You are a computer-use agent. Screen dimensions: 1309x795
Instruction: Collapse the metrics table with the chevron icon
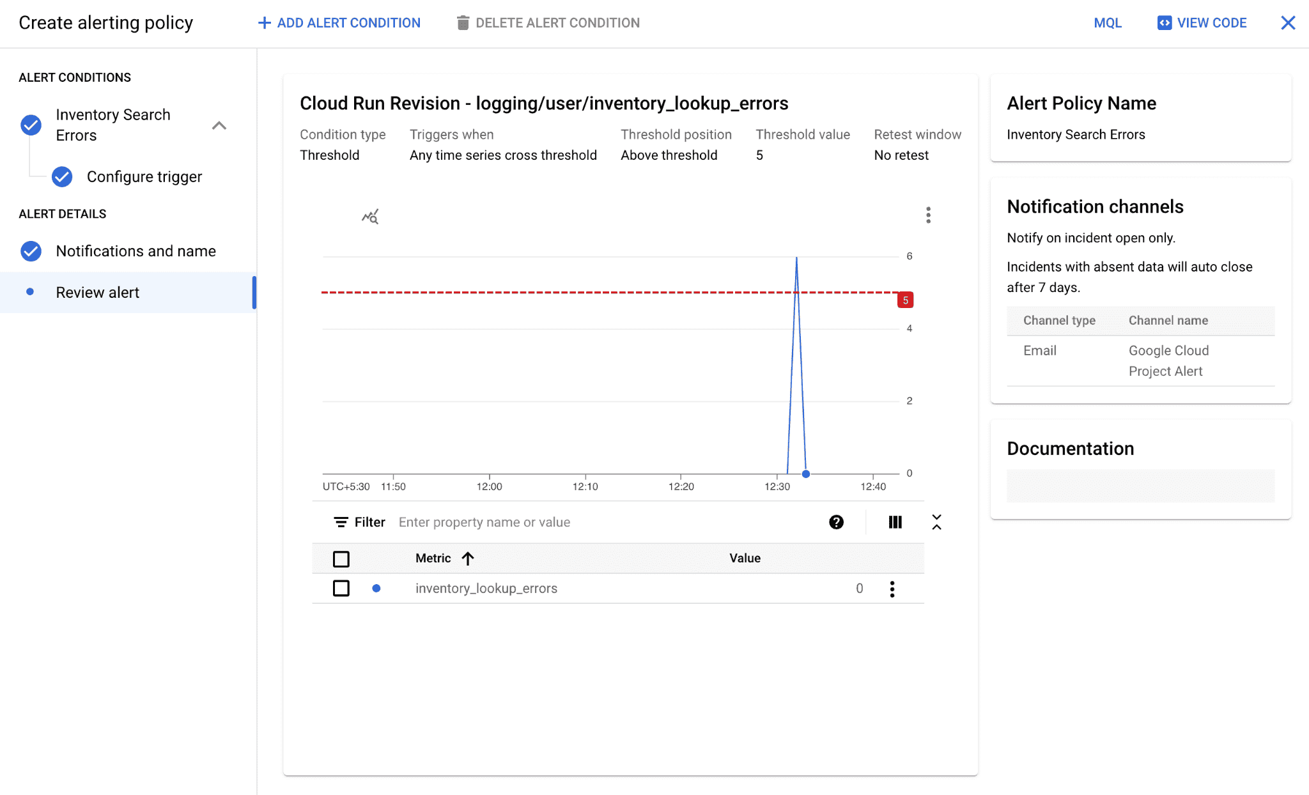point(936,522)
